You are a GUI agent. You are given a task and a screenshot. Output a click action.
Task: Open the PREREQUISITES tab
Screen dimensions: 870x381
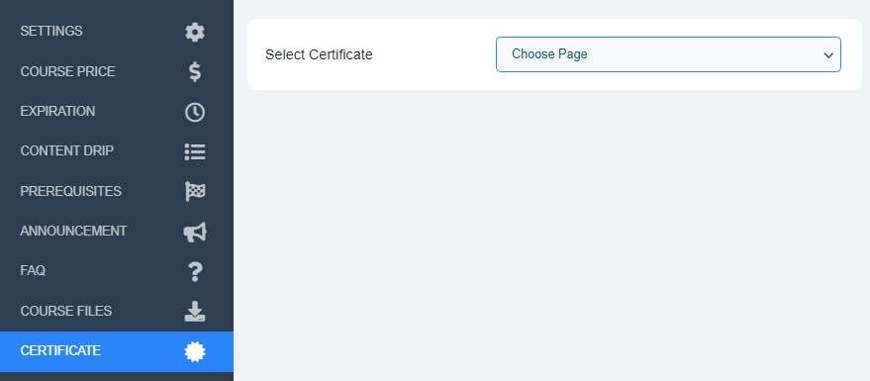pos(117,192)
